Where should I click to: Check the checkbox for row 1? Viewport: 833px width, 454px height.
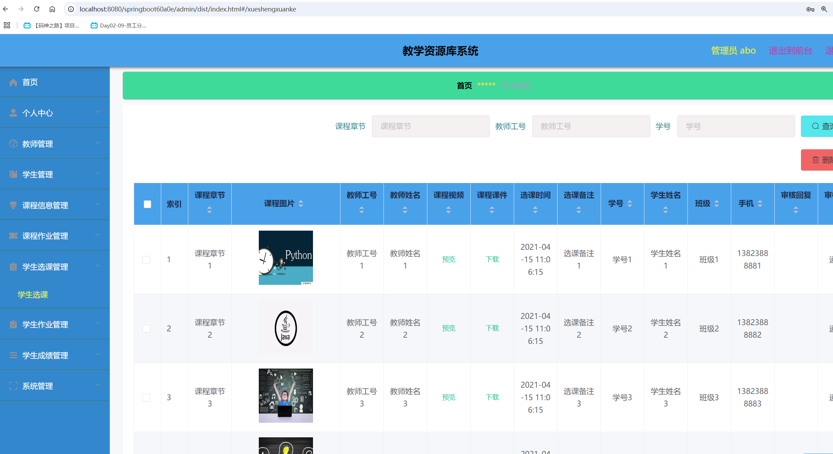(x=146, y=259)
